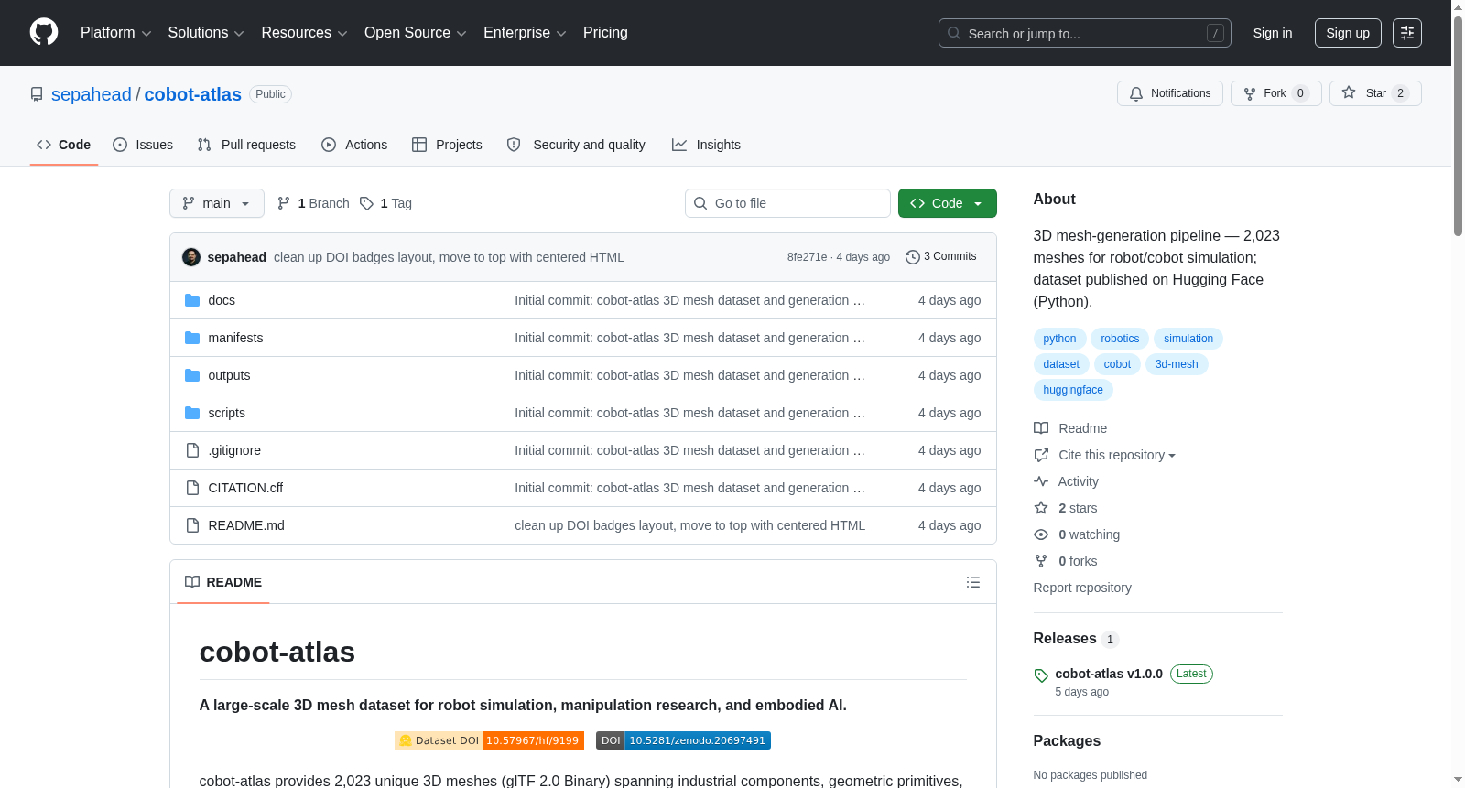Open the green Code dropdown button

pos(948,203)
